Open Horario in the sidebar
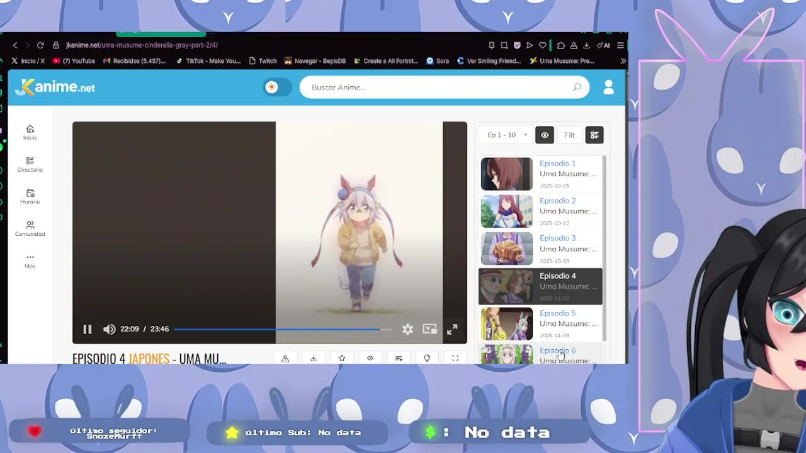 [30, 196]
